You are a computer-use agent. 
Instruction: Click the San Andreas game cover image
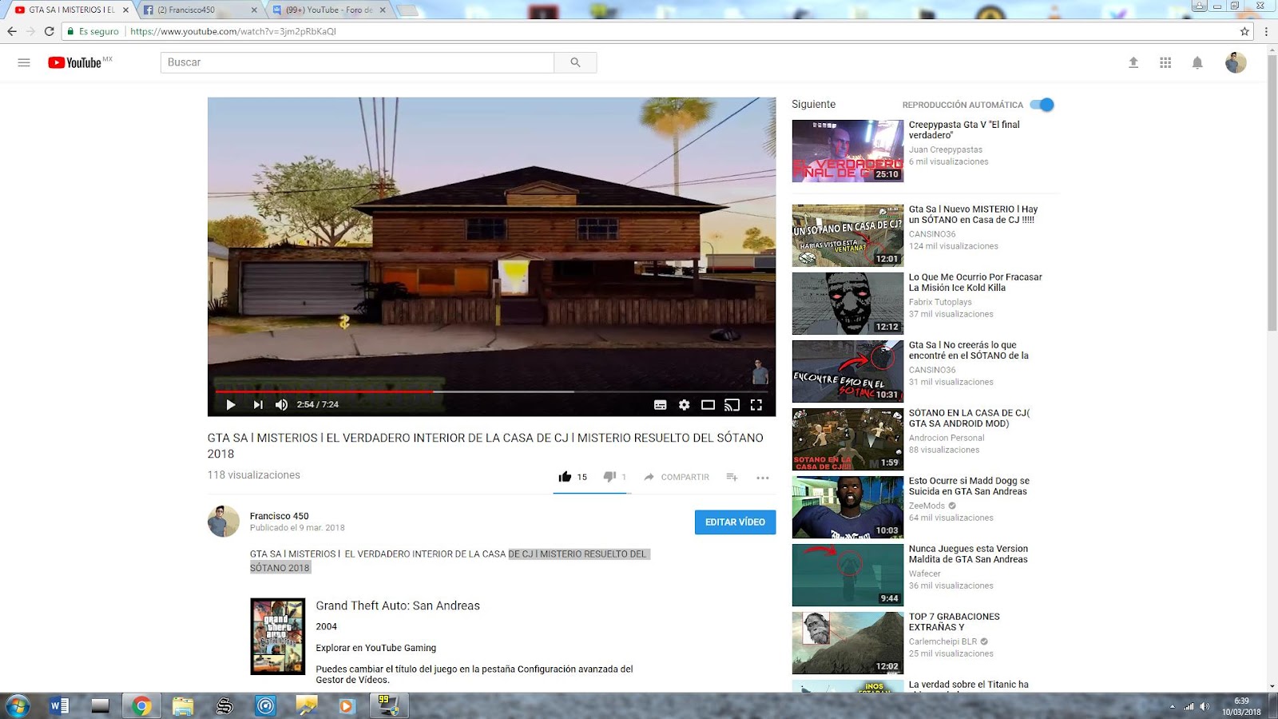(x=277, y=637)
